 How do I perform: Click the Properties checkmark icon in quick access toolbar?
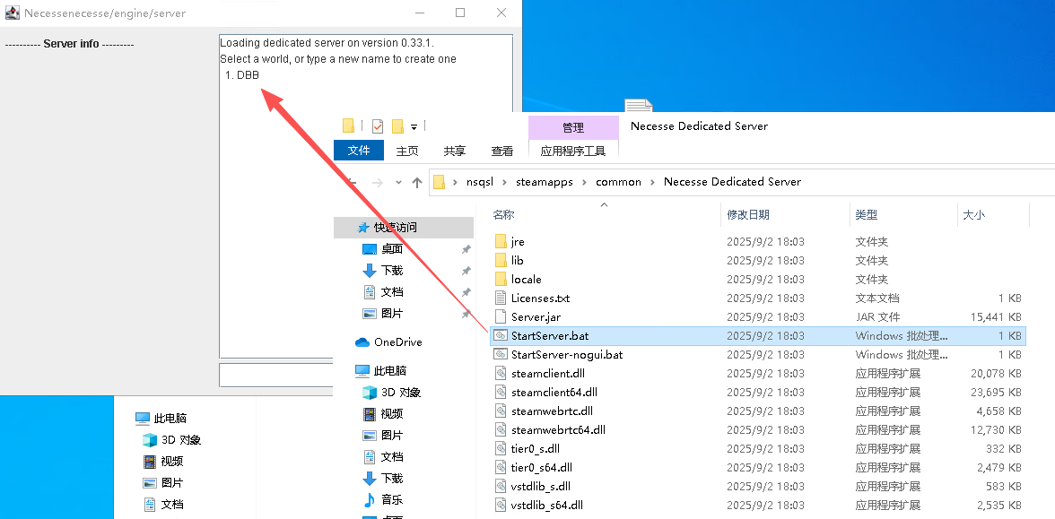click(377, 126)
